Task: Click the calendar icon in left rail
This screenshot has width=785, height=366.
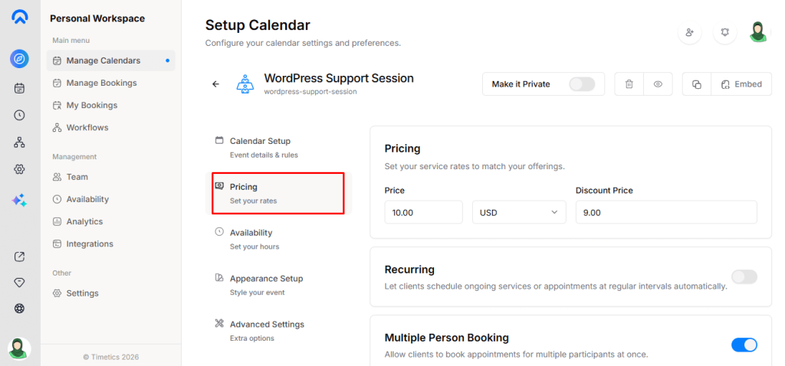Action: pos(20,88)
